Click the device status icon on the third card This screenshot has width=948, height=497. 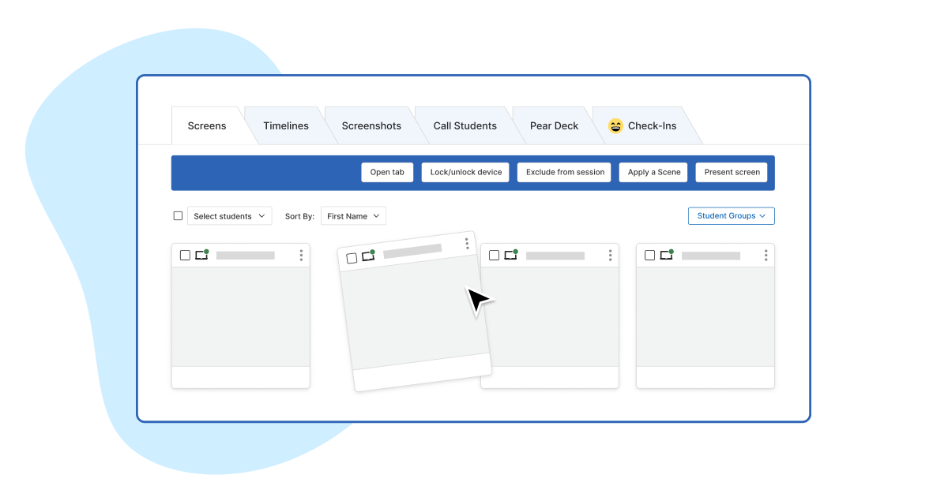tap(511, 255)
